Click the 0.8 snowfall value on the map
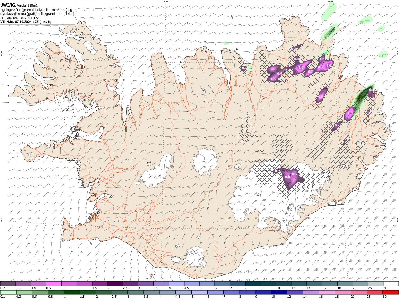399x299 pixels. (320, 97)
